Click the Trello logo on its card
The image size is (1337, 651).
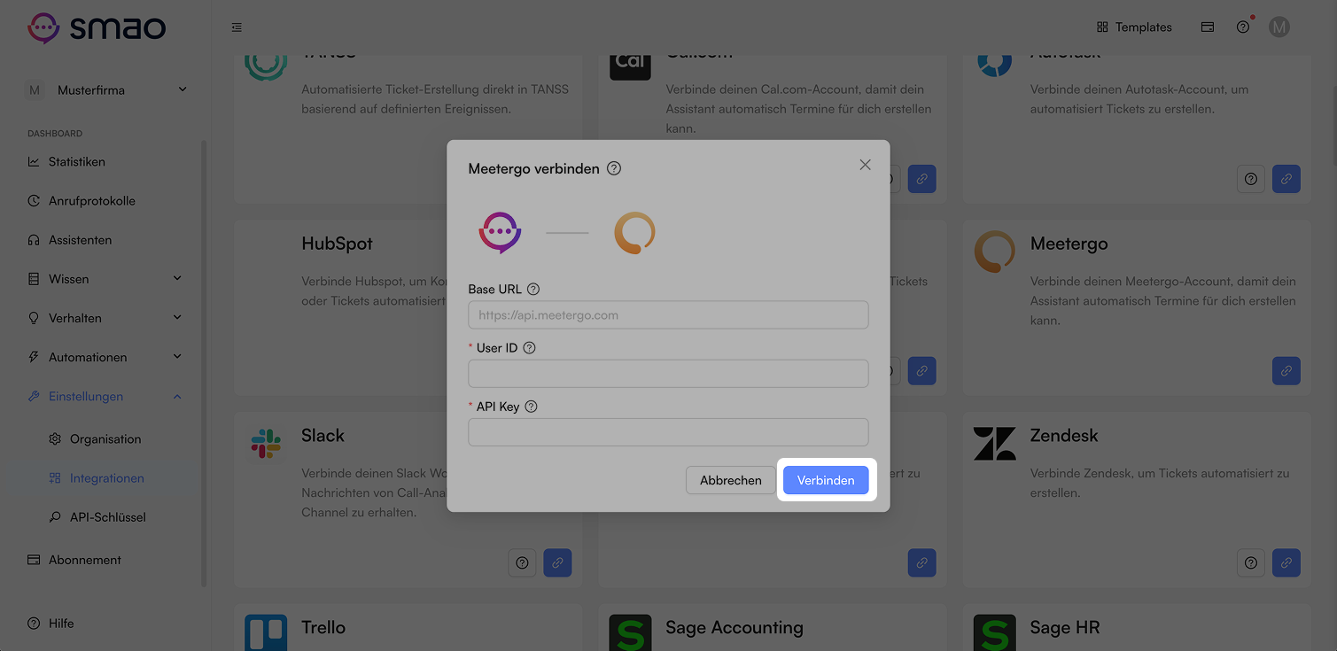click(266, 632)
